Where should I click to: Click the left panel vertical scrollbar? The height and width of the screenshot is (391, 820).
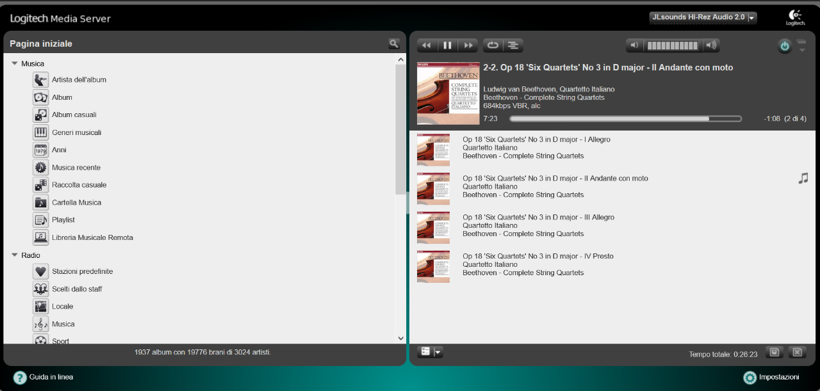(x=401, y=128)
